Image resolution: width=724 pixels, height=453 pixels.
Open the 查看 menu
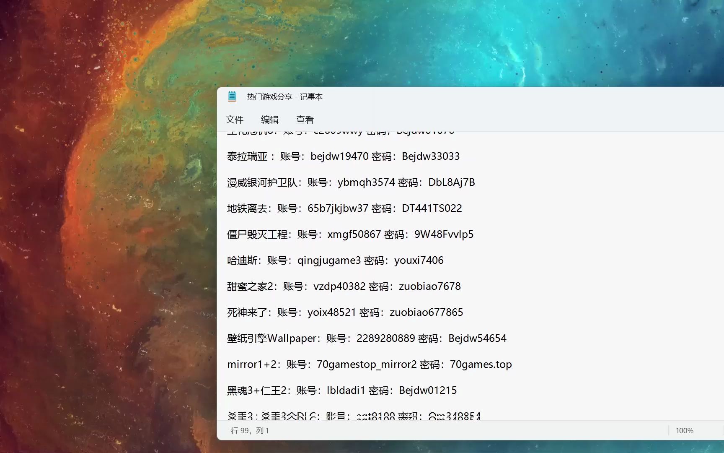click(x=305, y=120)
